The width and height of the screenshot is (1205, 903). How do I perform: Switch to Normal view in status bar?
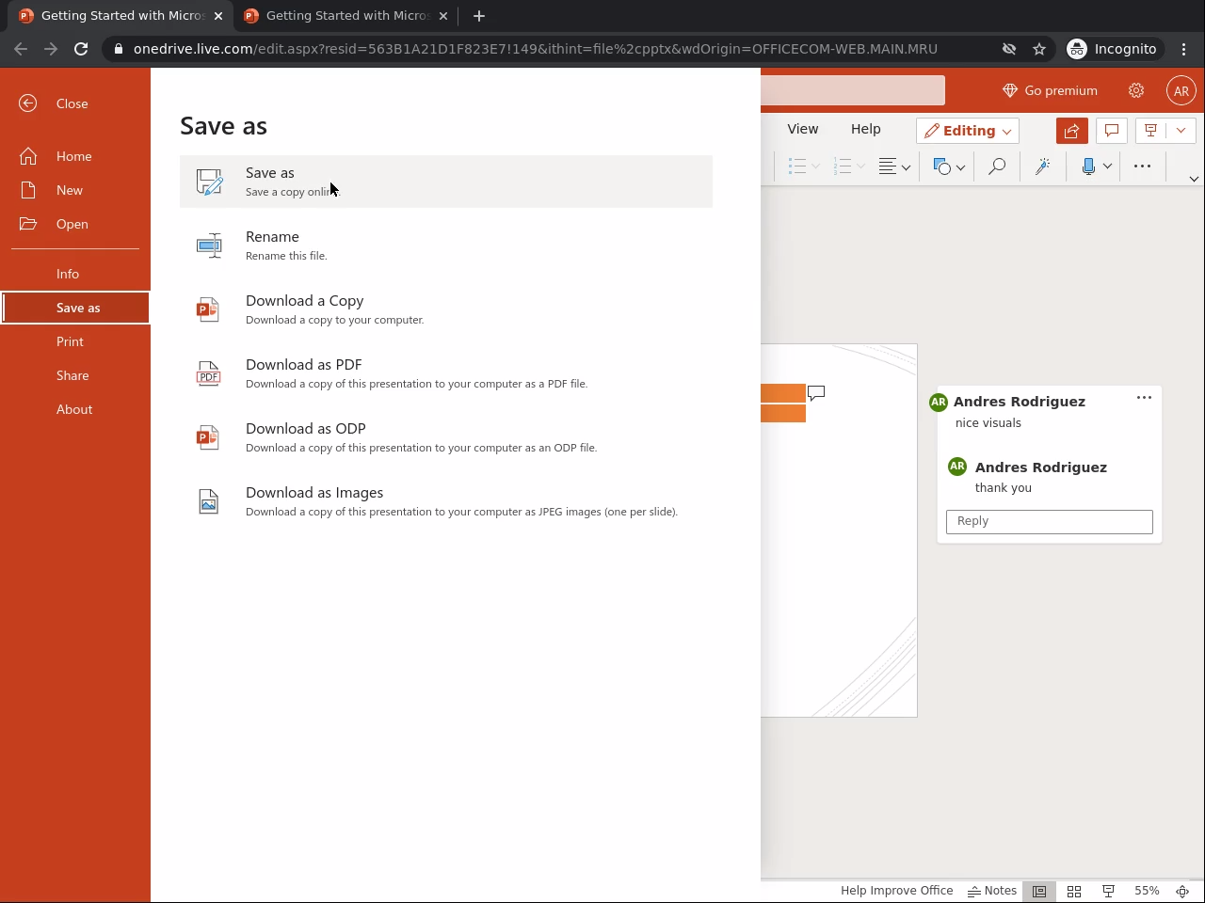(x=1039, y=891)
